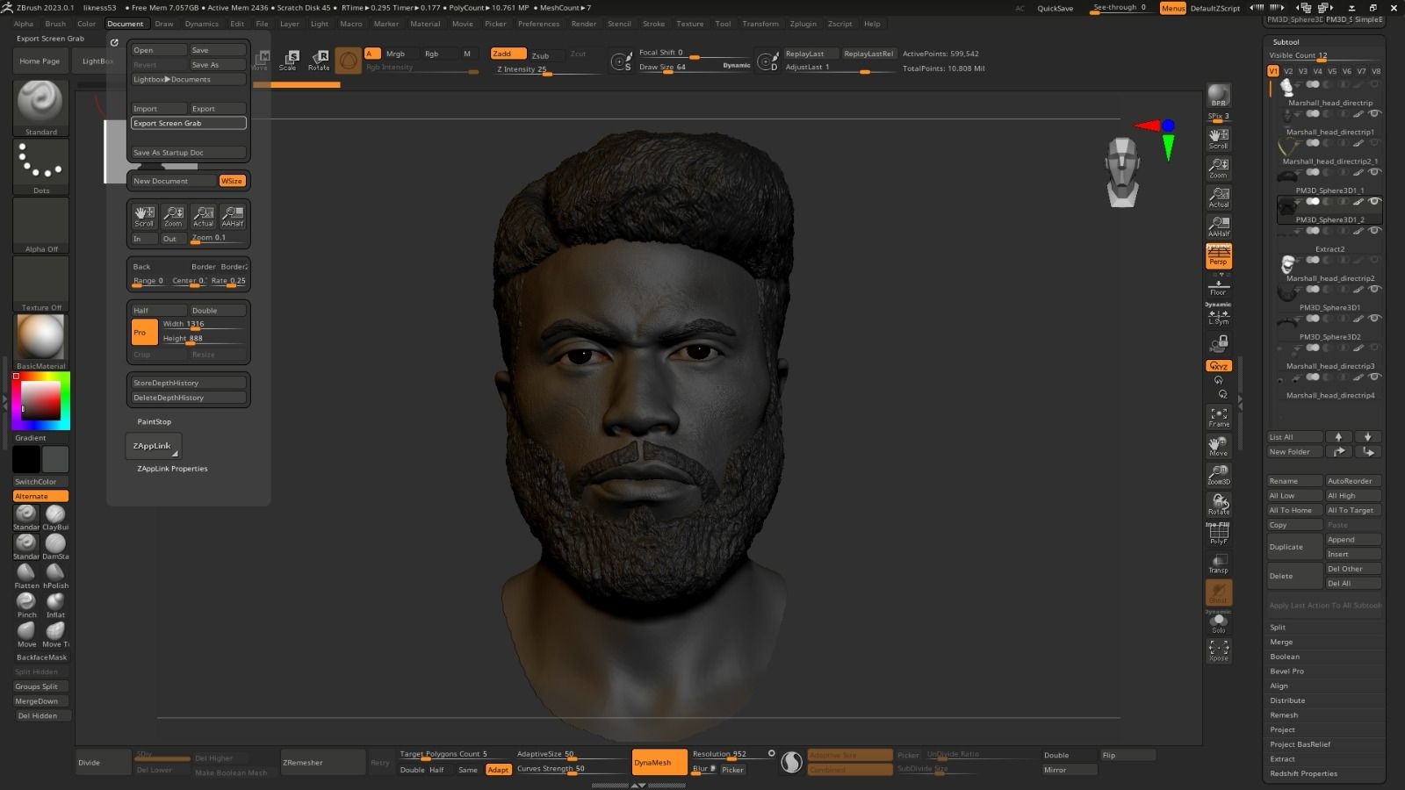Click the Document palette Scroll icon
1405x790 pixels.
[144, 216]
